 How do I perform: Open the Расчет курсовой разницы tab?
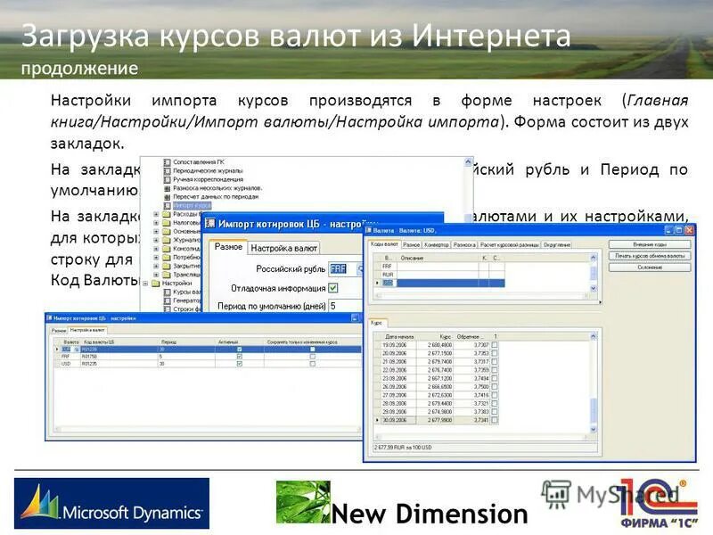pos(510,245)
